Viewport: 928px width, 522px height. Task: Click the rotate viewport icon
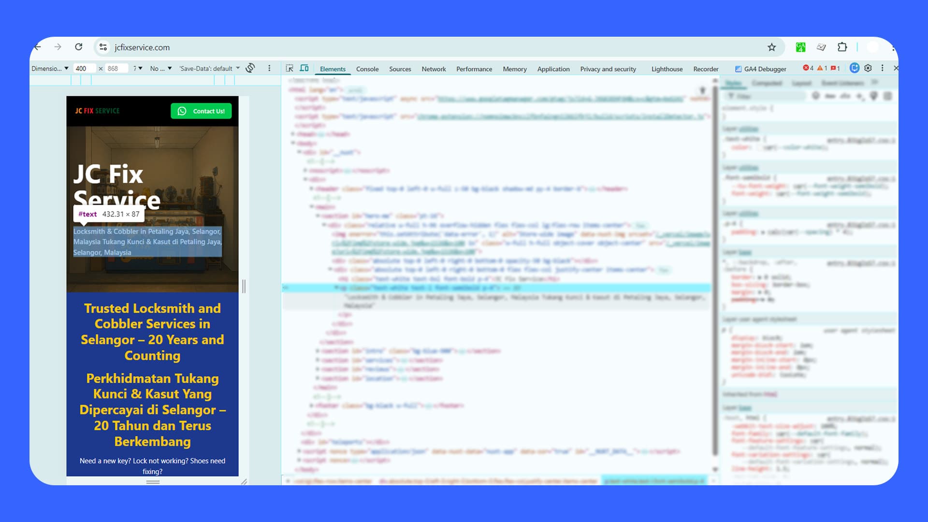coord(250,68)
